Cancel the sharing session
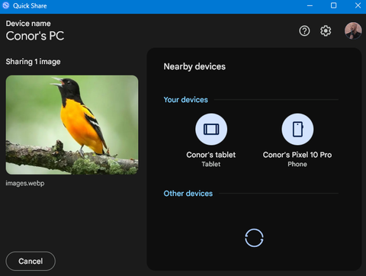 [x=30, y=261]
